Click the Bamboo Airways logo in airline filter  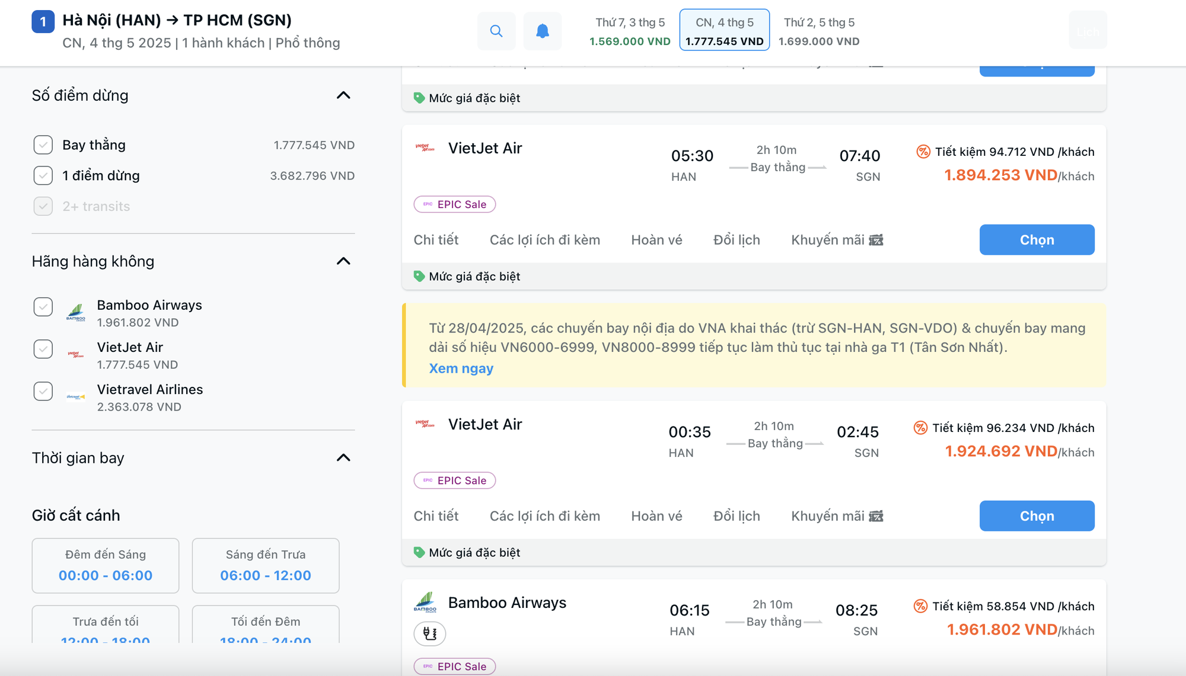tap(76, 312)
